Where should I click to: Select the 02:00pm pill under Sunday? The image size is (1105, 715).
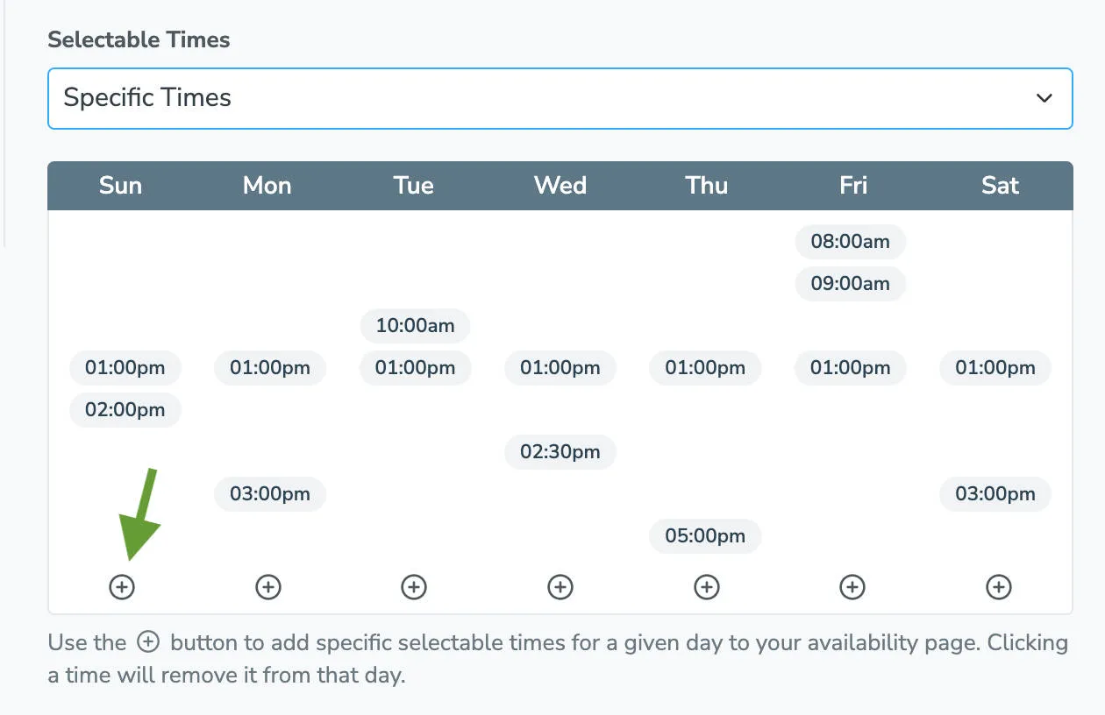tap(125, 410)
